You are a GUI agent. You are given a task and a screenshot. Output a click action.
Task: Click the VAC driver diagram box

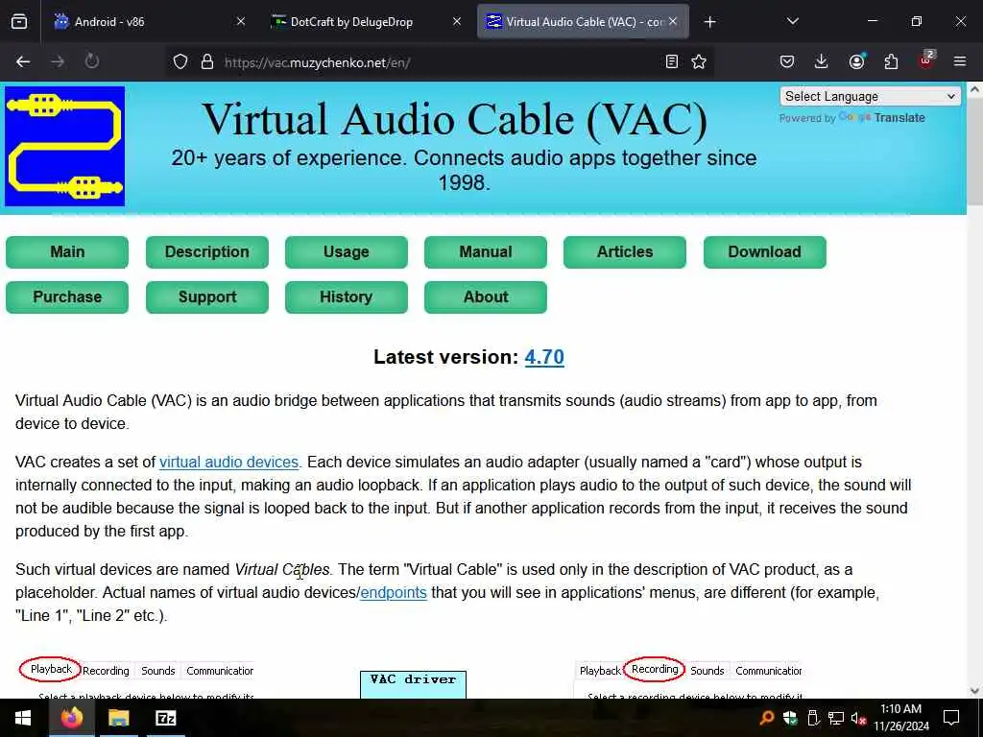click(413, 684)
